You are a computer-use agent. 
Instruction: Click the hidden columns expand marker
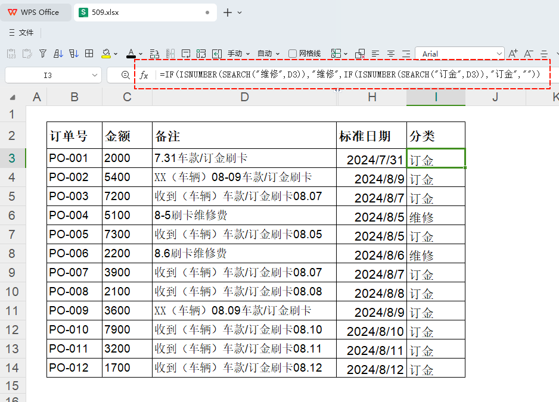(x=337, y=91)
